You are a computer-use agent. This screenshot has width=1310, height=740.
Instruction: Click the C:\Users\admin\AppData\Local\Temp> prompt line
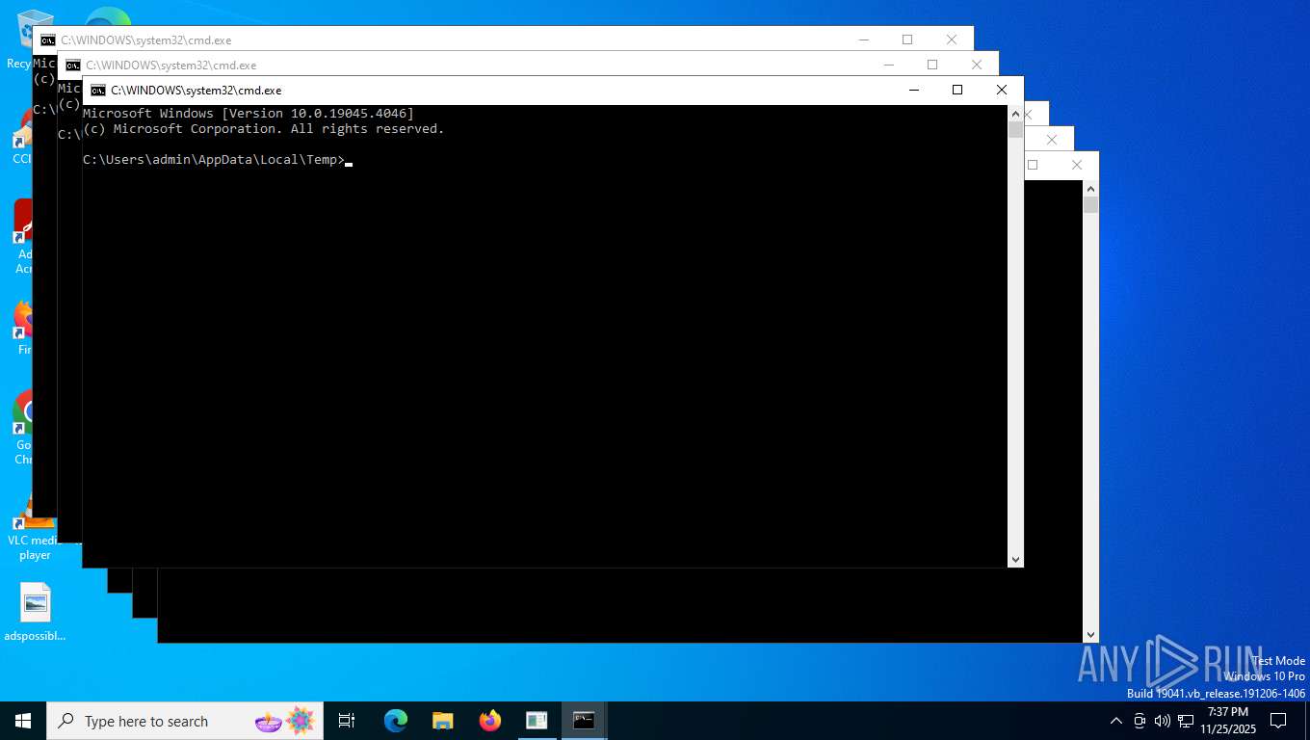click(214, 160)
